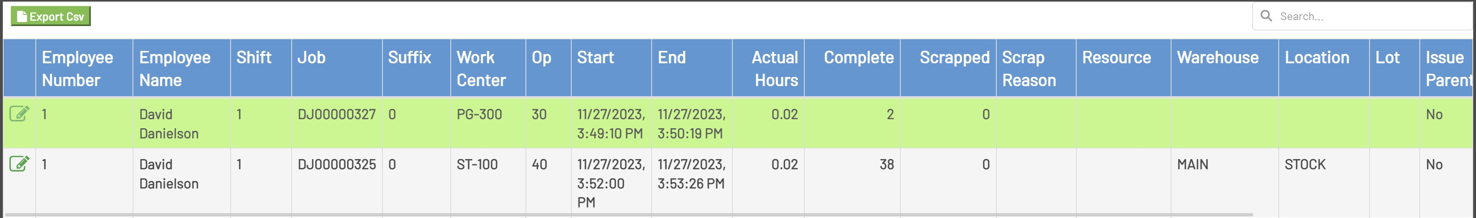
Task: Click the Shift column header
Action: [254, 58]
